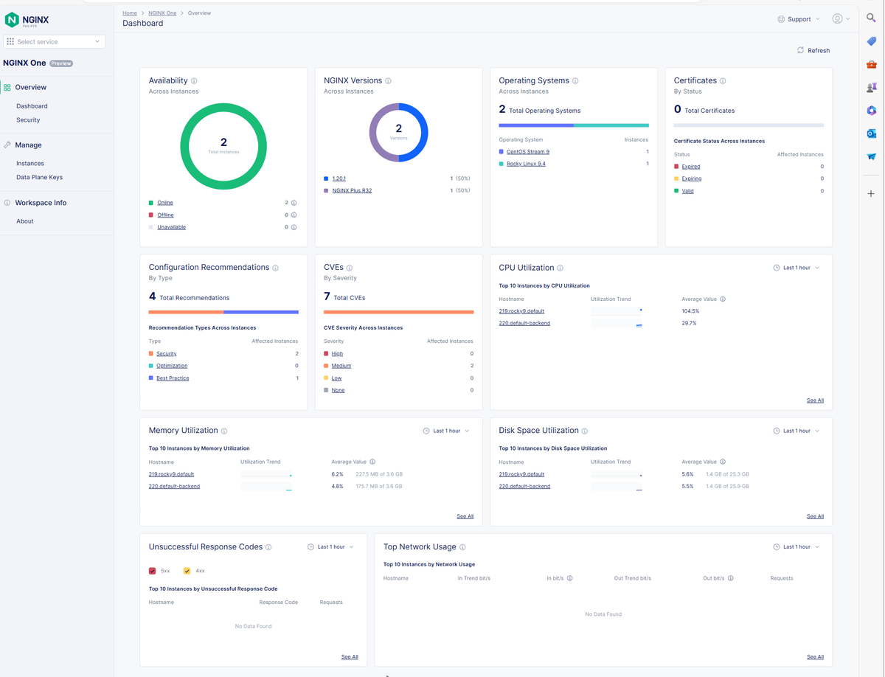This screenshot has height=677, width=885.
Task: Click the Certificates info icon
Action: pos(723,81)
